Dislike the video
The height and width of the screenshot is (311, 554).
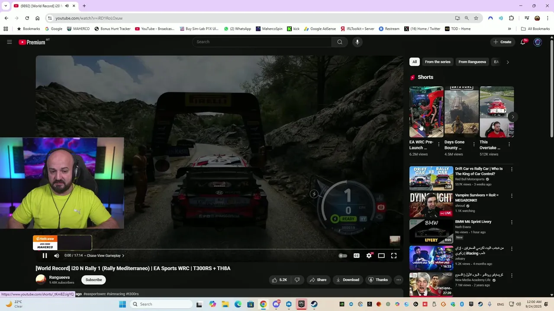[297, 280]
